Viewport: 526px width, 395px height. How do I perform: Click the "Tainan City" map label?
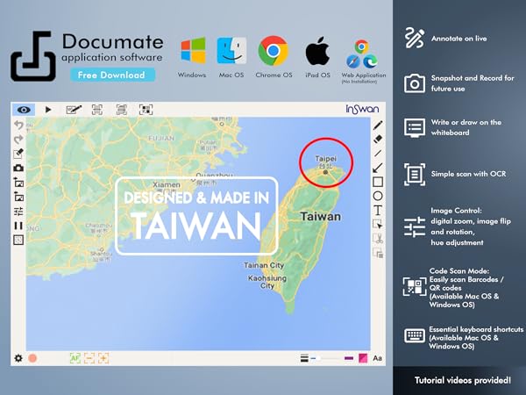264,265
